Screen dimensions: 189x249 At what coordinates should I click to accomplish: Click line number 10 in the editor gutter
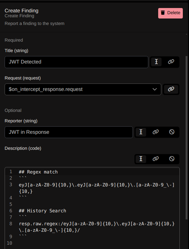click(x=9, y=243)
